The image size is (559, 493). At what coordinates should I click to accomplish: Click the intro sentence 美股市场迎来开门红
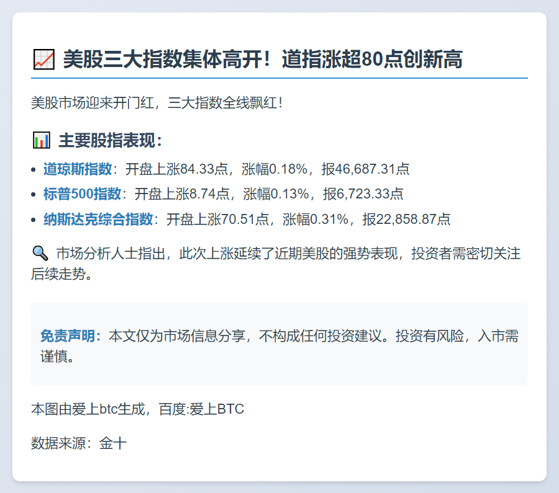tap(93, 102)
